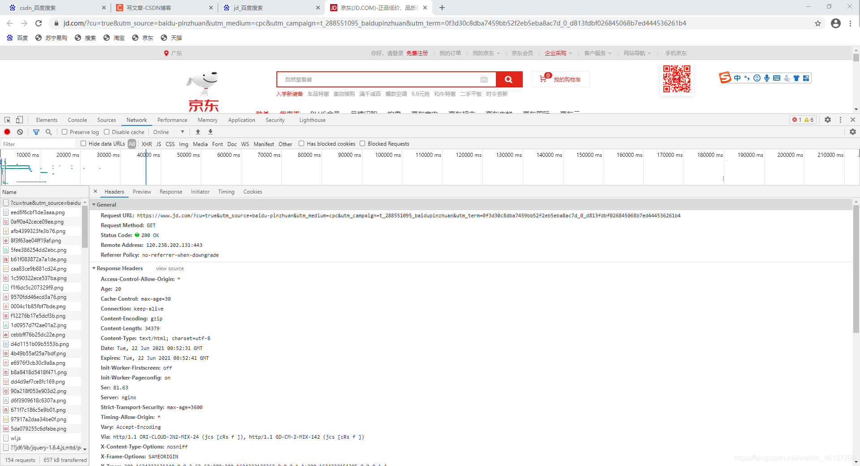Click the JD red search button

509,79
